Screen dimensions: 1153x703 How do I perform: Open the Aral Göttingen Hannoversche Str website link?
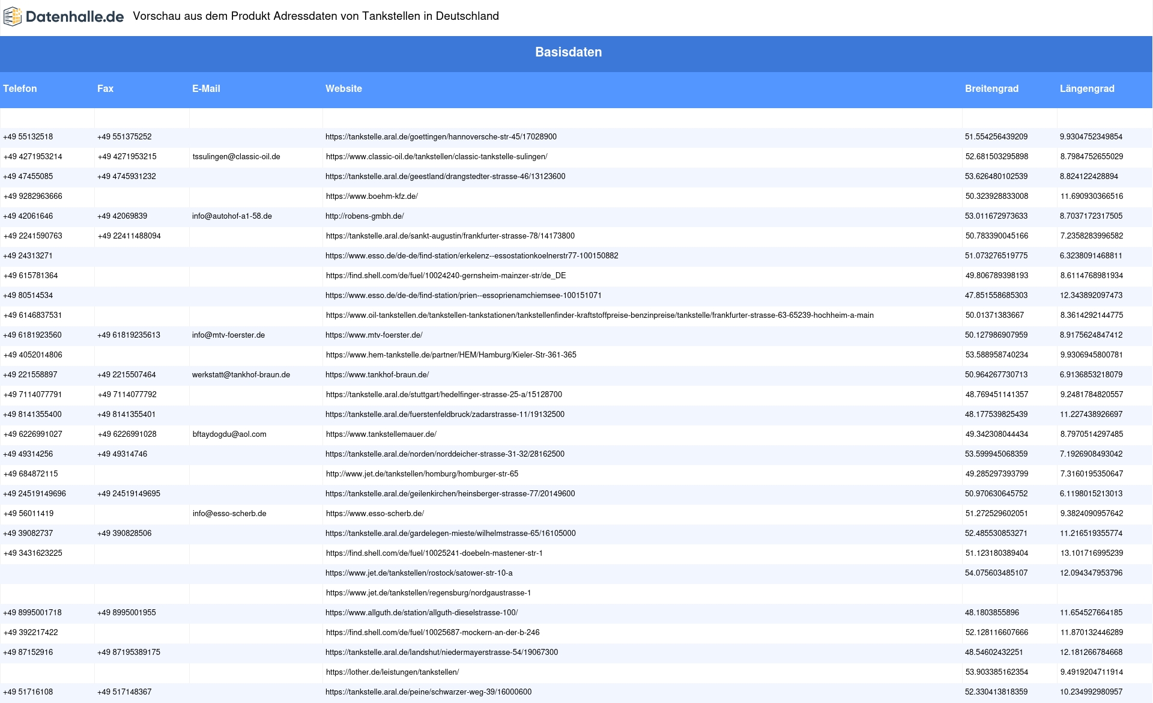point(441,137)
